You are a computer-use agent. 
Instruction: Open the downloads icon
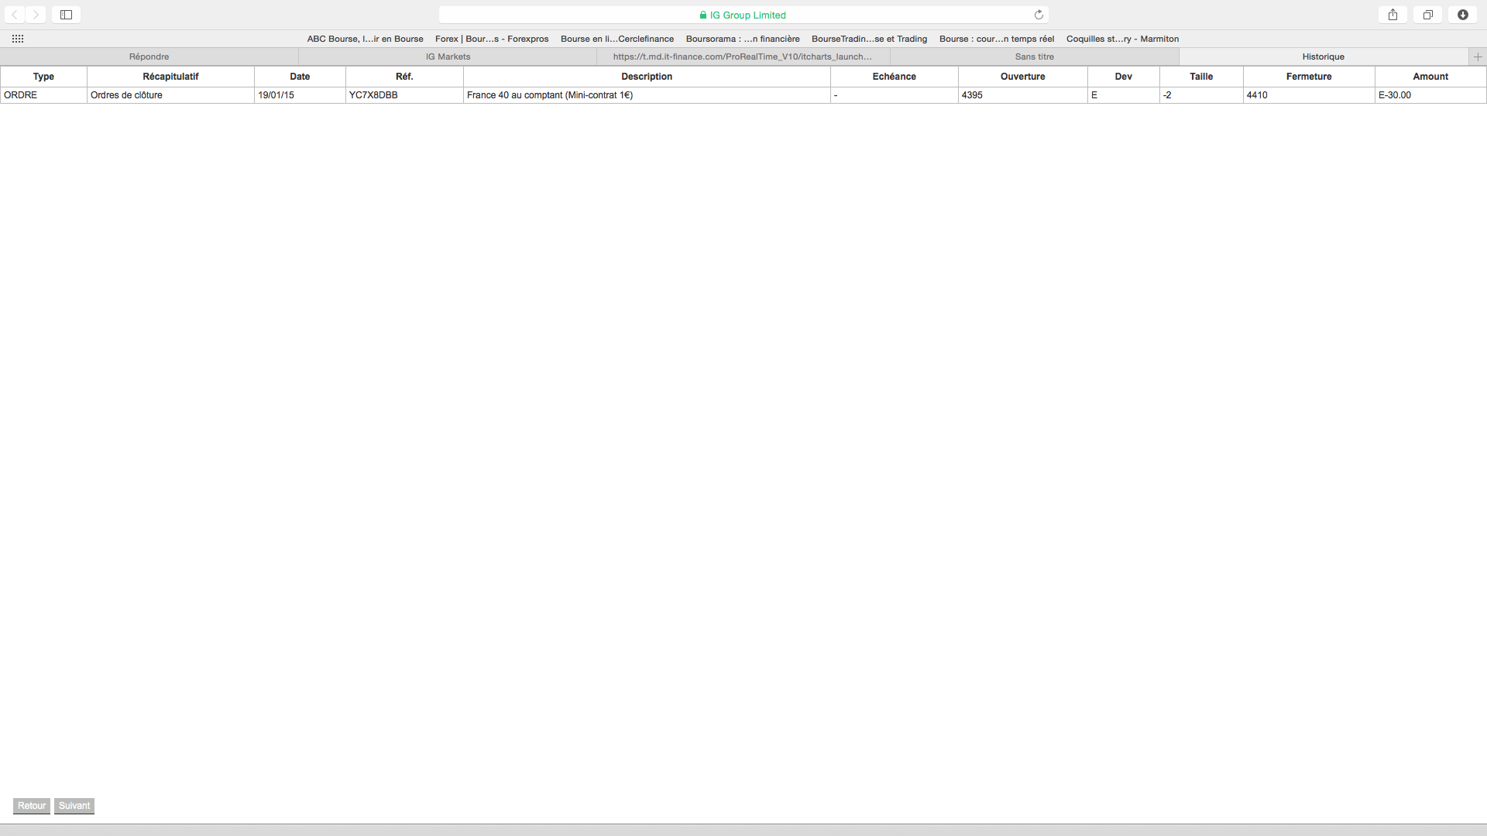[x=1462, y=15]
